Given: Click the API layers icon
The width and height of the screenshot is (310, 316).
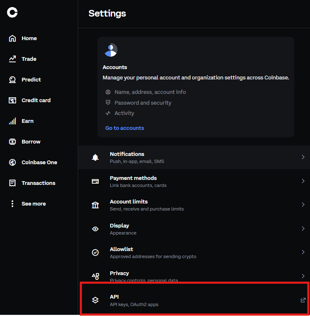Looking at the screenshot, I should pyautogui.click(x=95, y=300).
